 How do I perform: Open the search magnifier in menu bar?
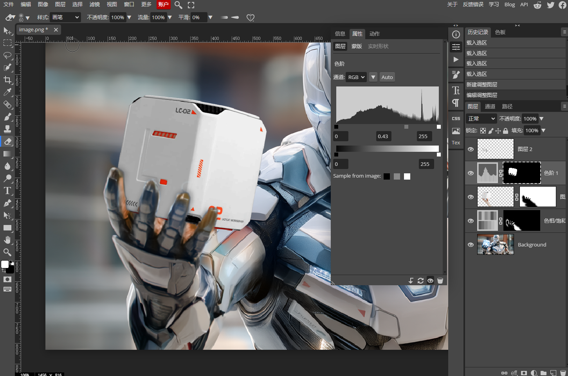click(x=178, y=5)
